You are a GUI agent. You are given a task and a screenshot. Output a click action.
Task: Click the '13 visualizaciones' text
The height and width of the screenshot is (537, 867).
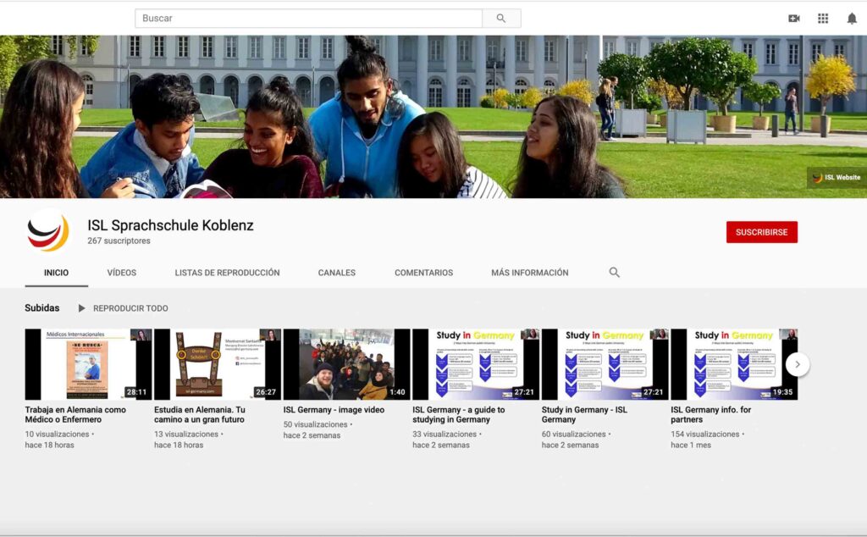tap(186, 435)
